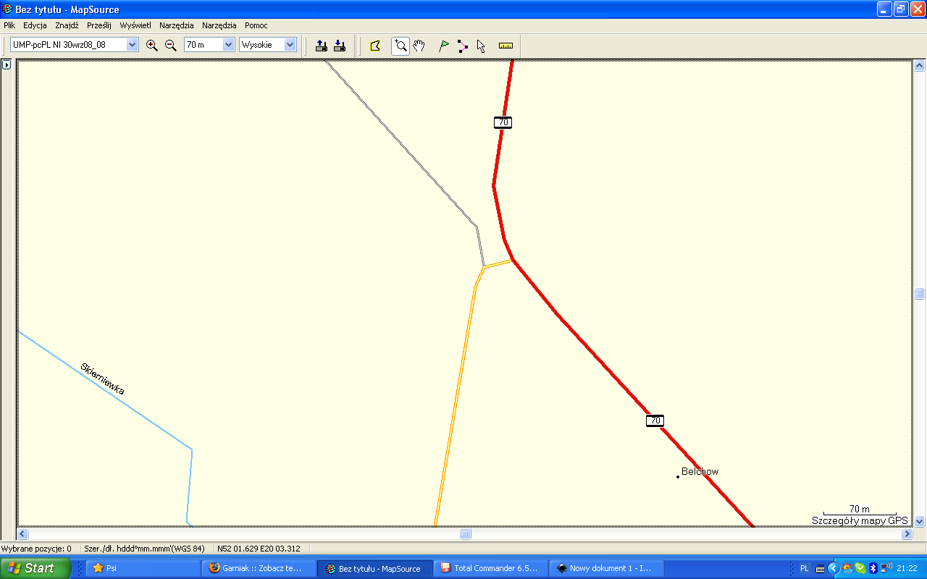Activate the hand pan tool
Viewport: 927px width, 579px height.
click(x=419, y=46)
